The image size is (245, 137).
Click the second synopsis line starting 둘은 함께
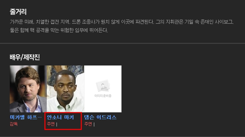[x=59, y=30]
